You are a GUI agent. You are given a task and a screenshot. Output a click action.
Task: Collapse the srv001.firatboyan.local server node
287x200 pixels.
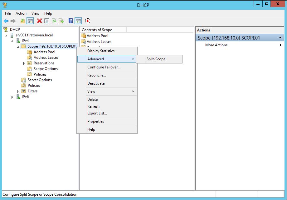pyautogui.click(x=6, y=35)
